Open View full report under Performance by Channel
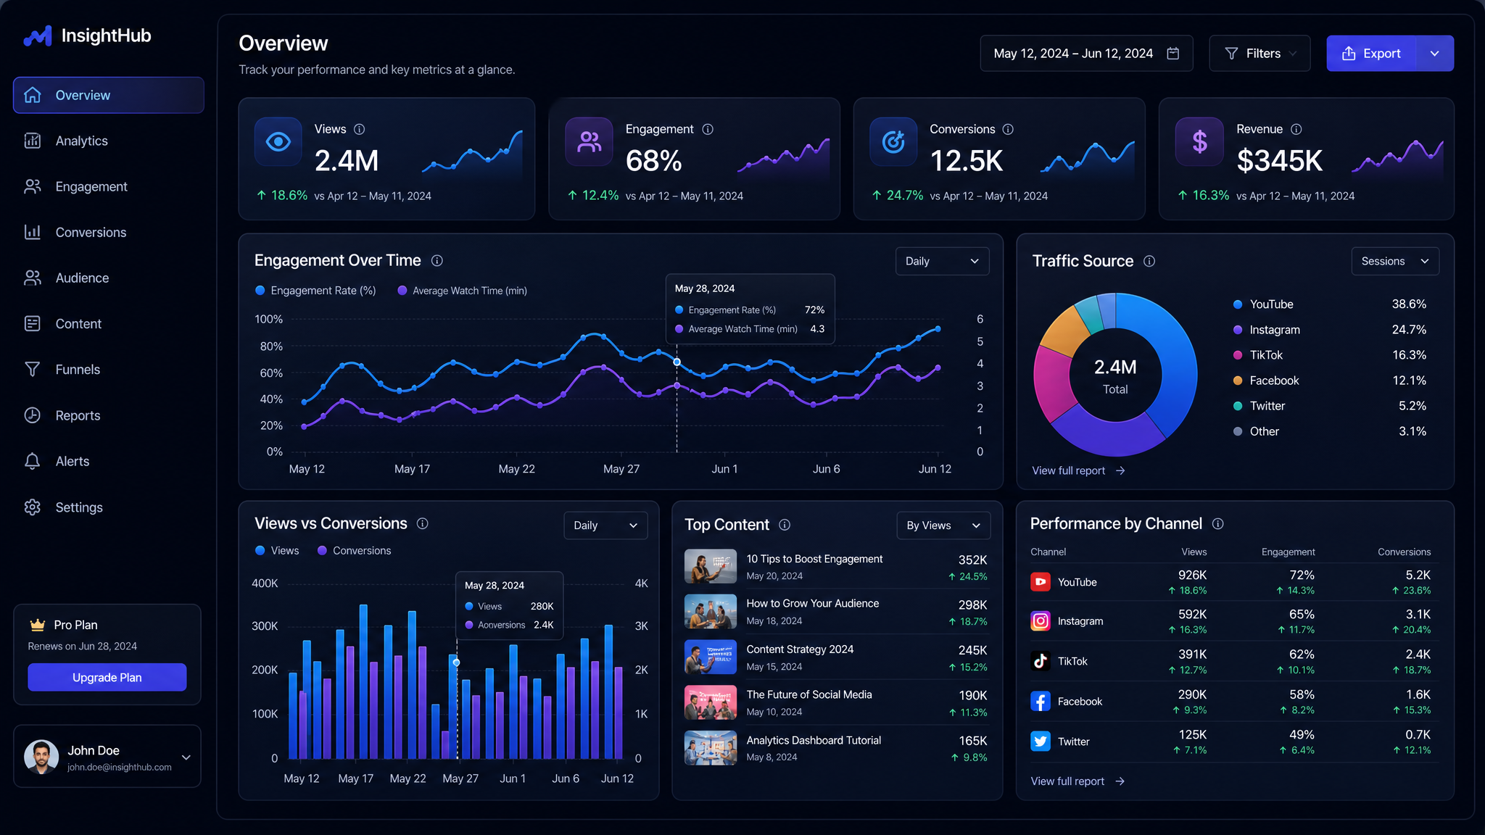The width and height of the screenshot is (1485, 835). tap(1077, 781)
